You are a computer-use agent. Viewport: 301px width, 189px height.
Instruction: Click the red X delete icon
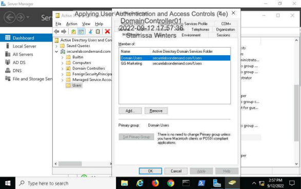tap(107, 31)
